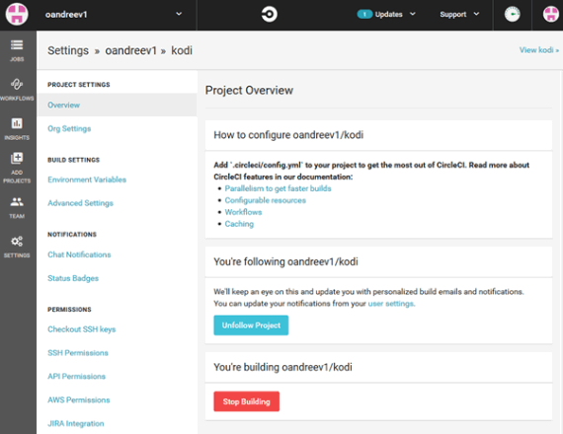Select Overview in project settings
Viewport: 563px width, 434px height.
pos(63,106)
